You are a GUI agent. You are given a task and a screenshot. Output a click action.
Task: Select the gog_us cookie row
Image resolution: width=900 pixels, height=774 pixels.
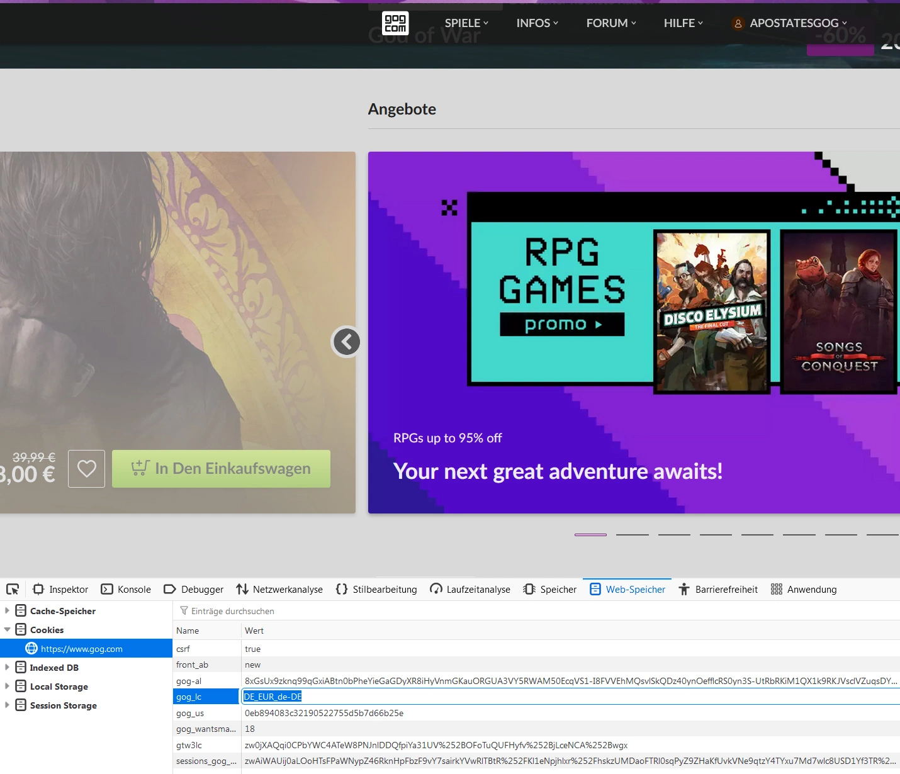(x=536, y=713)
